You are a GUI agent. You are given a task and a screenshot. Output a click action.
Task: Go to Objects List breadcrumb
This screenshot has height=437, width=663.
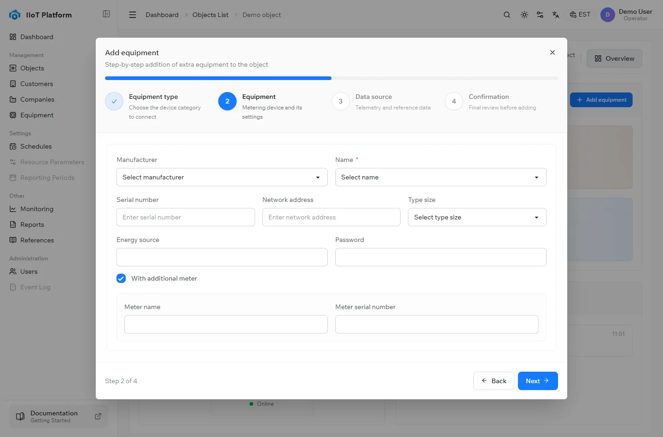coord(210,15)
